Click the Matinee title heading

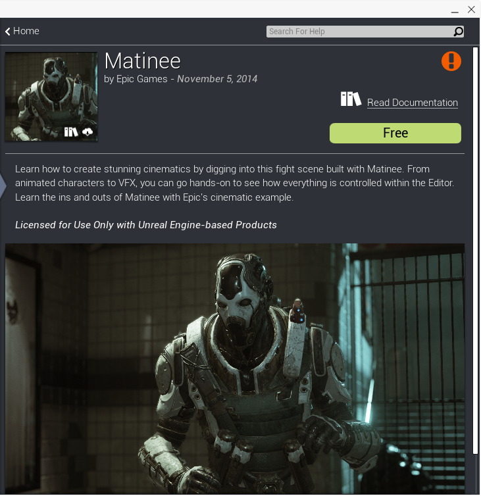(x=142, y=61)
